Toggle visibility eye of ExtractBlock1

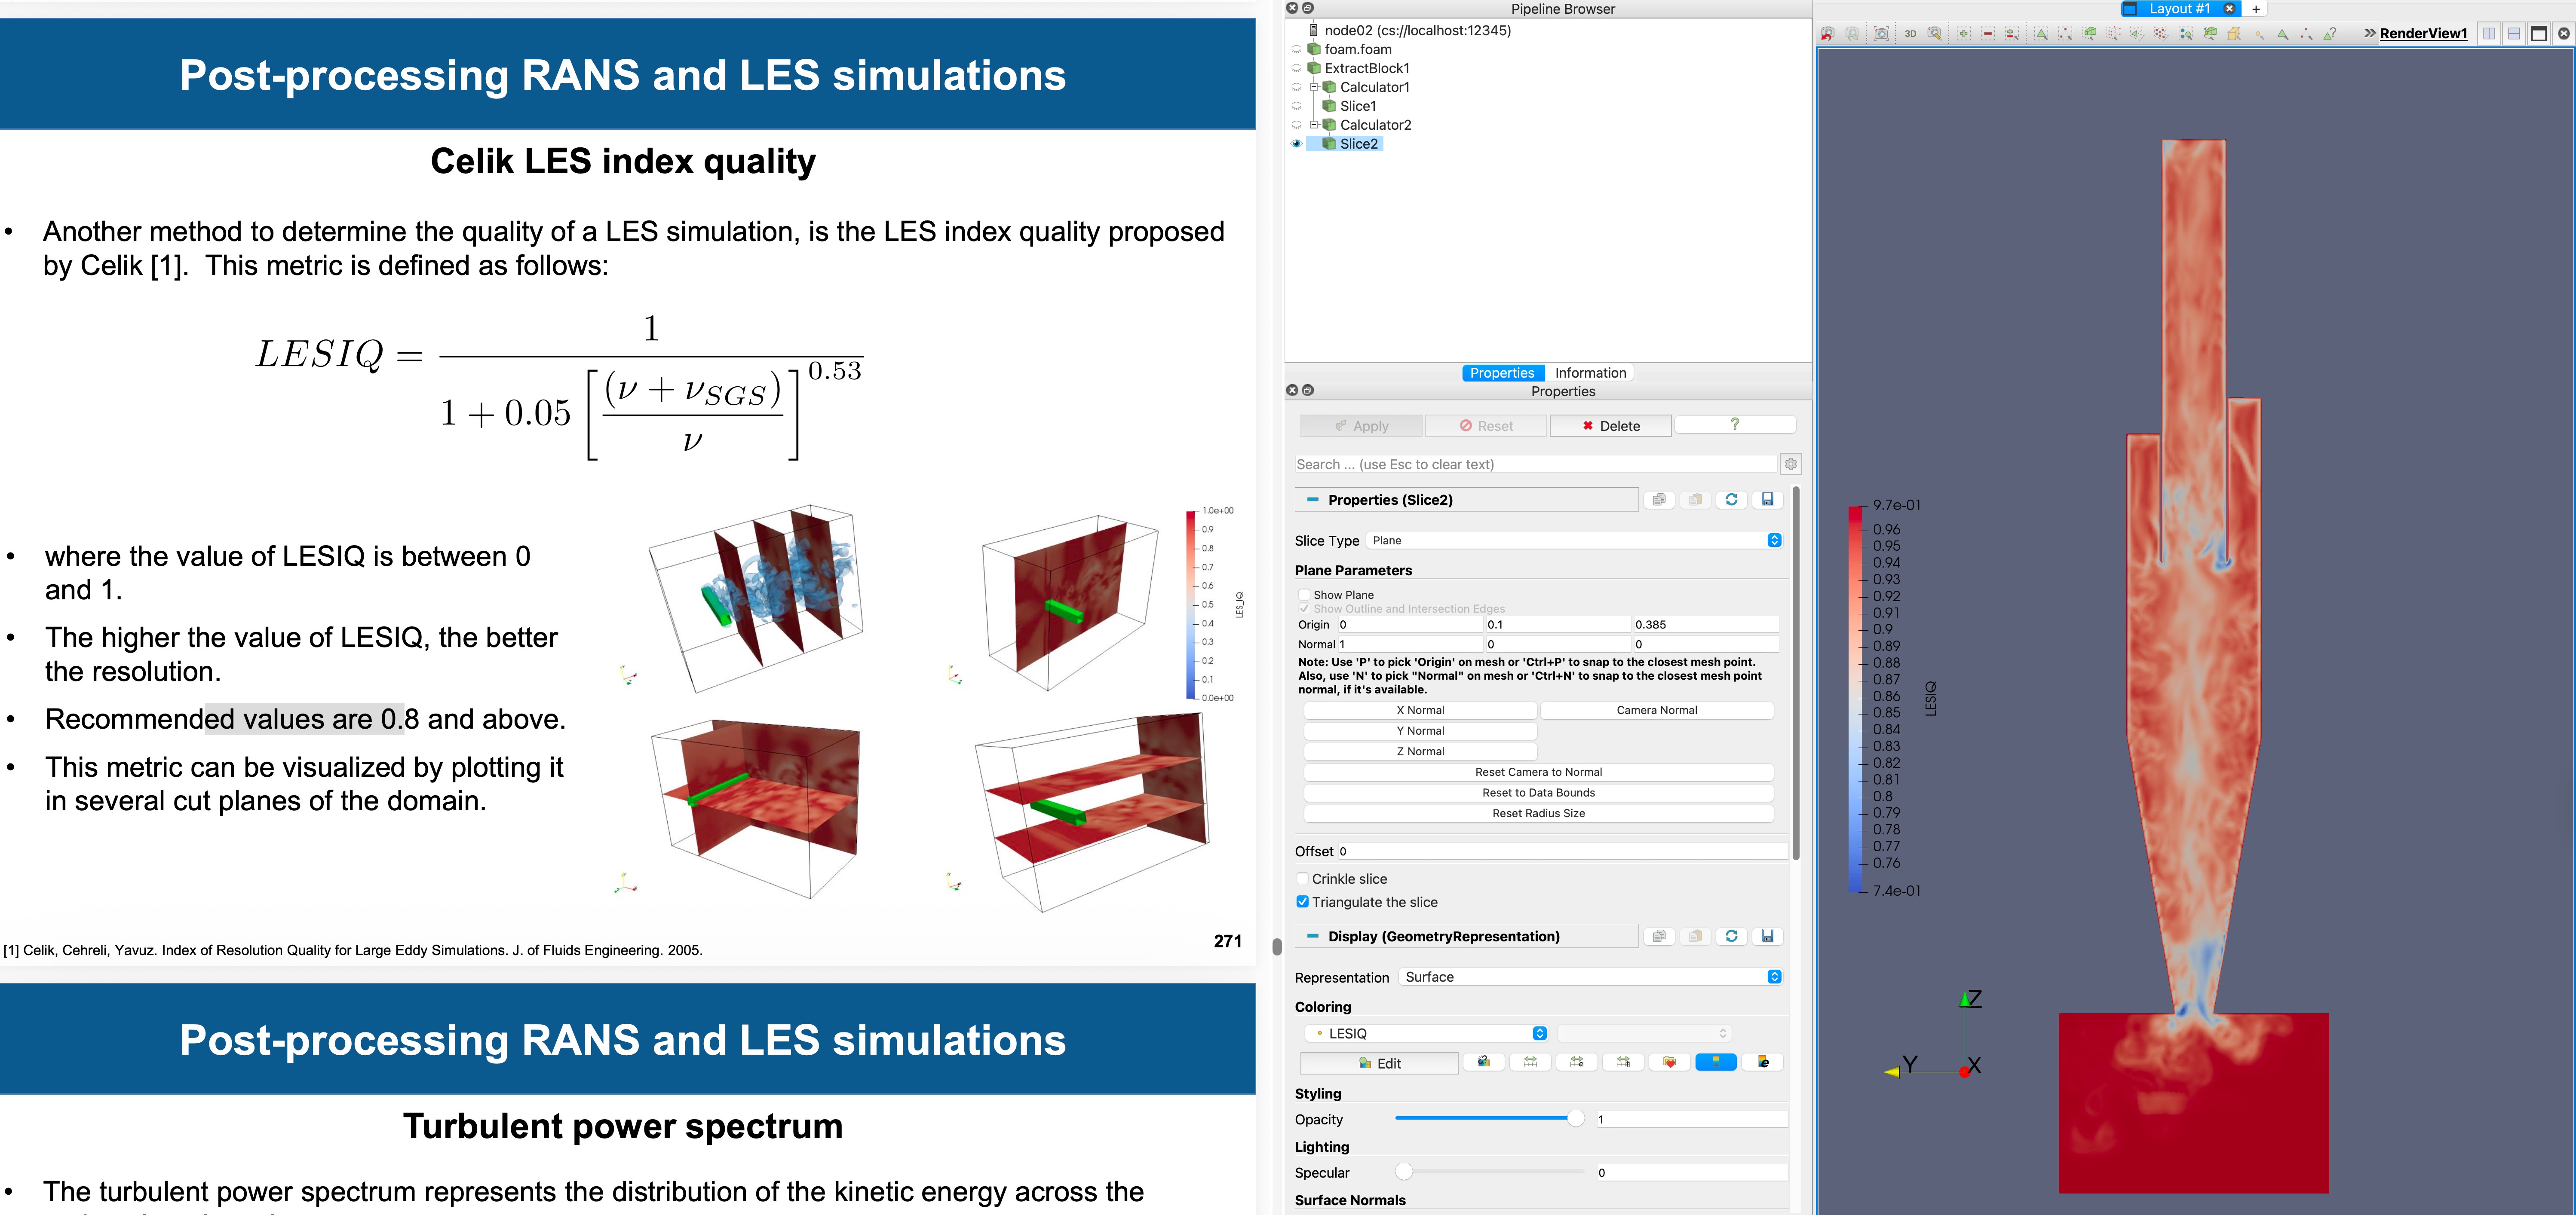click(x=1297, y=68)
